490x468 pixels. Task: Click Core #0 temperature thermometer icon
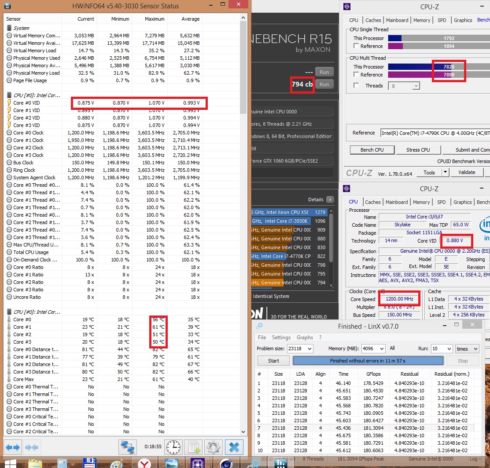click(x=9, y=319)
